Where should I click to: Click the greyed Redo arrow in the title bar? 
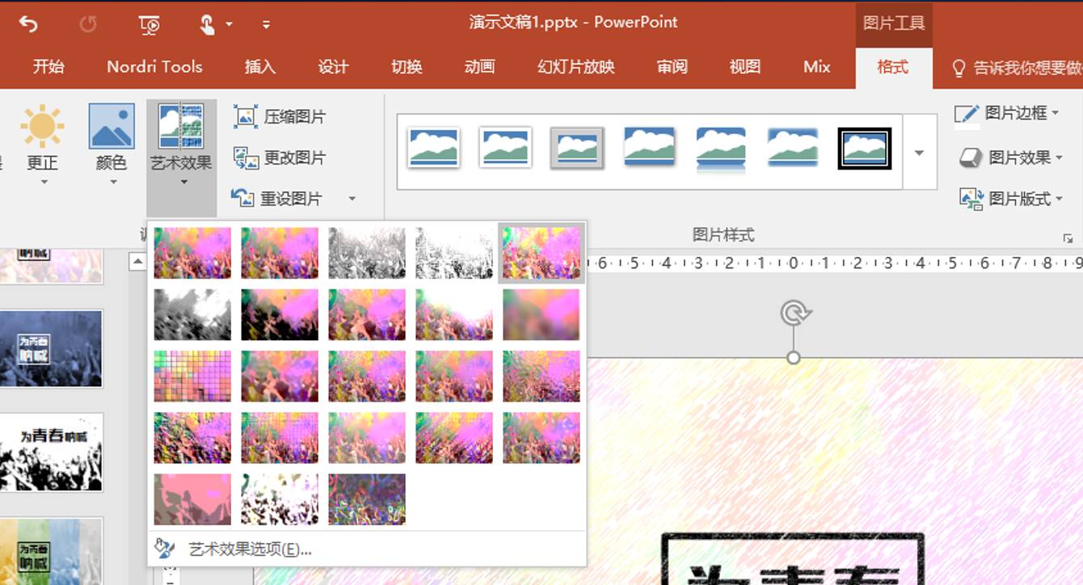point(88,24)
